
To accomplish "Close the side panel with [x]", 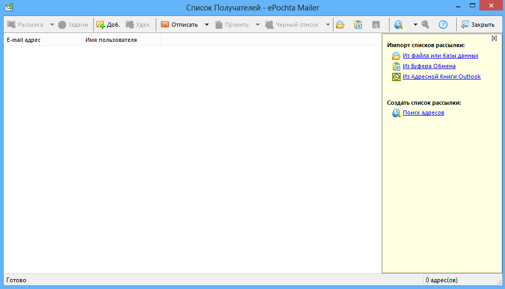I will 495,38.
